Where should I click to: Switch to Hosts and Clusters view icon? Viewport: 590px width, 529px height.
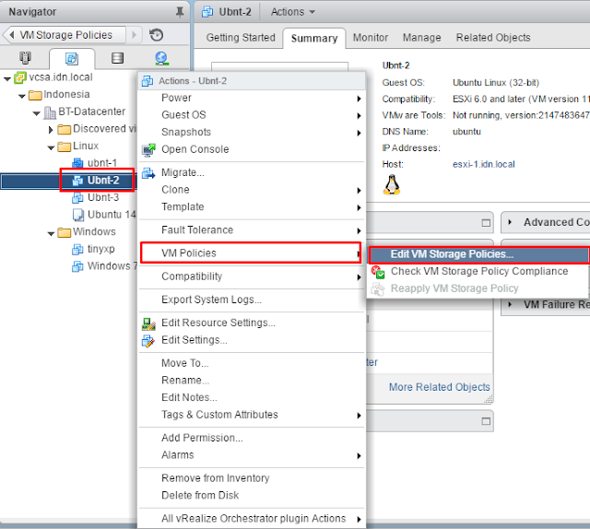[x=25, y=58]
